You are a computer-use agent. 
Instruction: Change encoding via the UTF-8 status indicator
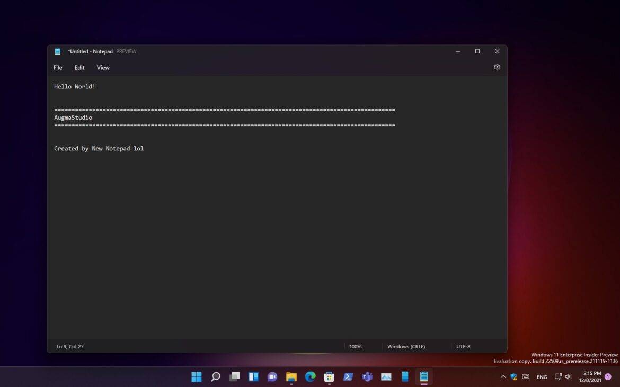[x=463, y=346]
